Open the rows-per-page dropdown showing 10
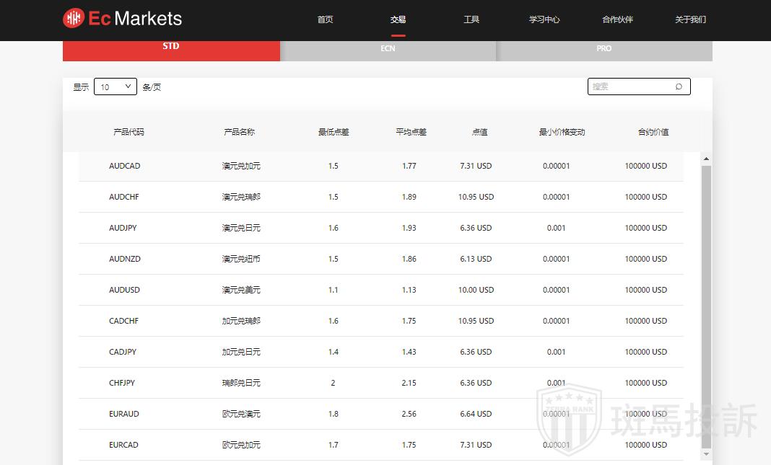 (x=116, y=87)
